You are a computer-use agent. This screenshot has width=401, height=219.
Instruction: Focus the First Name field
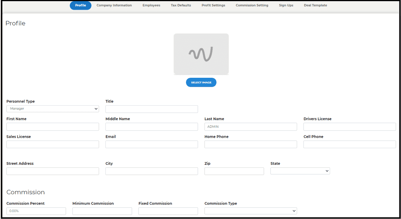[x=53, y=127]
